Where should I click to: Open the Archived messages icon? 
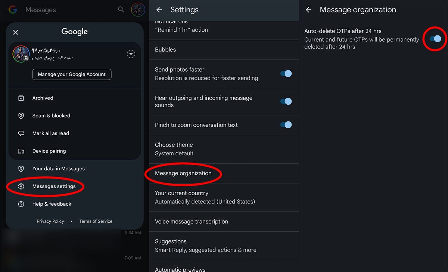(x=21, y=98)
